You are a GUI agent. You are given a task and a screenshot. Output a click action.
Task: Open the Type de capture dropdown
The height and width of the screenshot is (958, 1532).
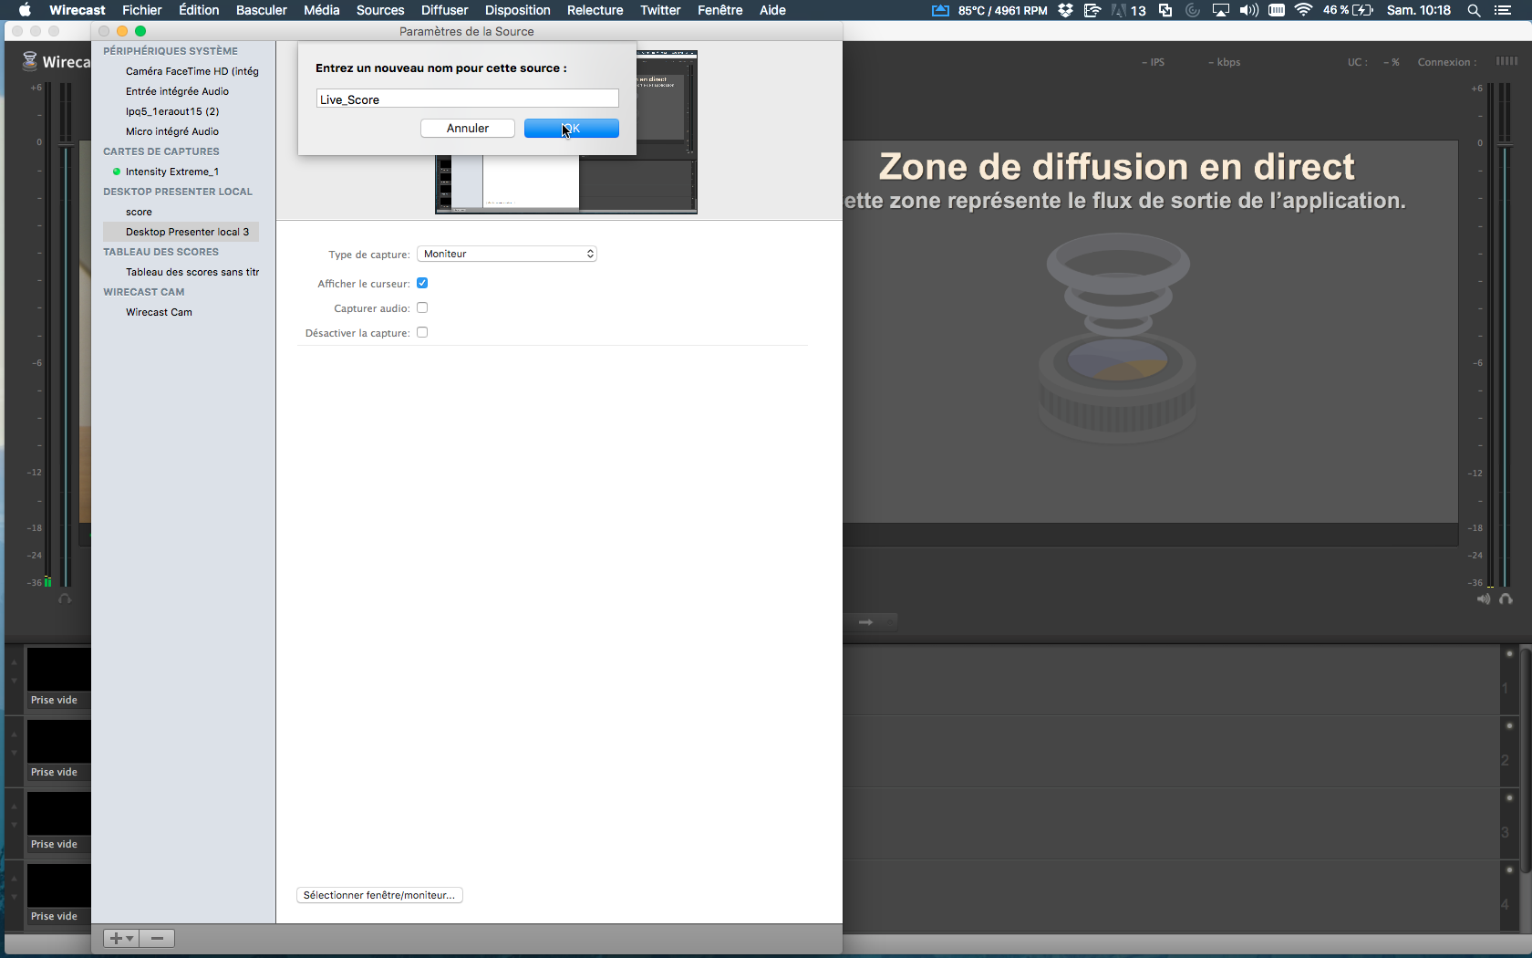click(507, 254)
